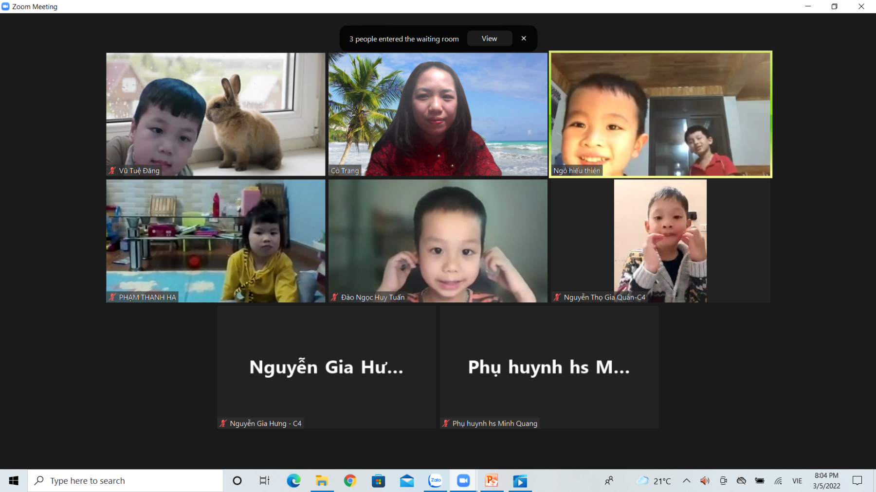Switch the VIE input language indicator
This screenshot has height=492, width=876.
coord(797,481)
